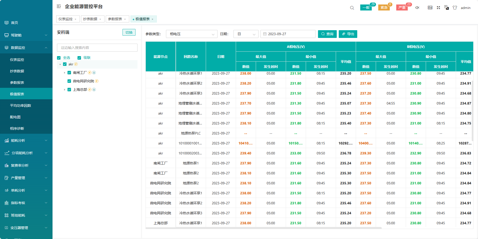Viewport: 478px width, 239px height.
Task: Expand the 南闸工厂 tree node
Action: point(64,73)
